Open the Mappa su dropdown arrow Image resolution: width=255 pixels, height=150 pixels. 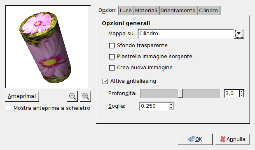point(239,34)
